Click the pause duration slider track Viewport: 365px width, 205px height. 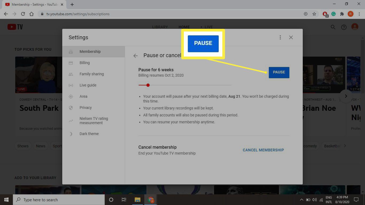(x=185, y=85)
